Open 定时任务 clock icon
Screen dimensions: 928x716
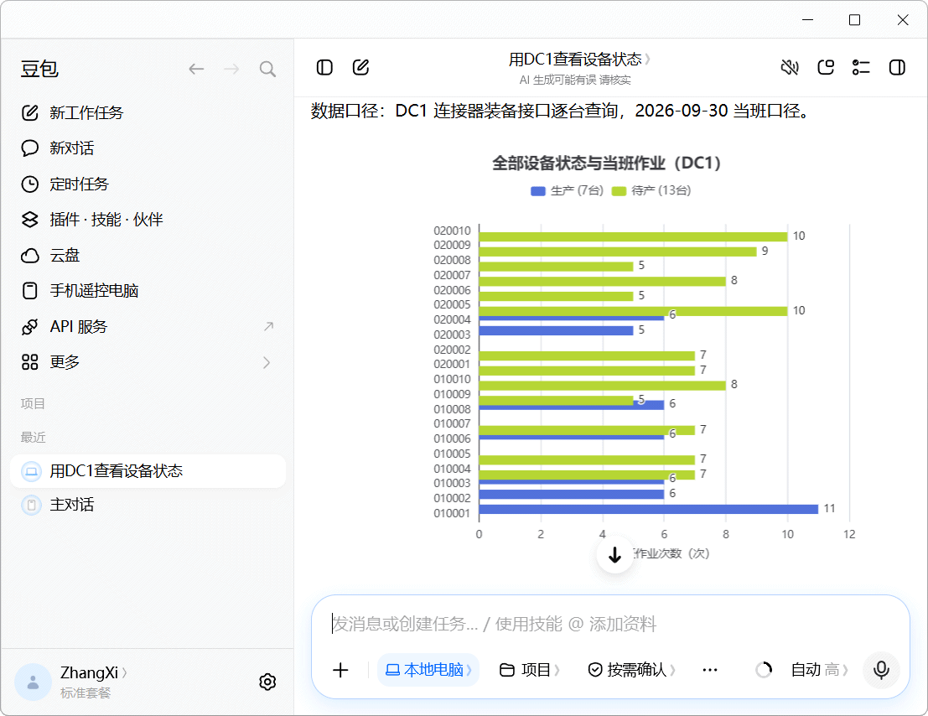click(x=29, y=184)
